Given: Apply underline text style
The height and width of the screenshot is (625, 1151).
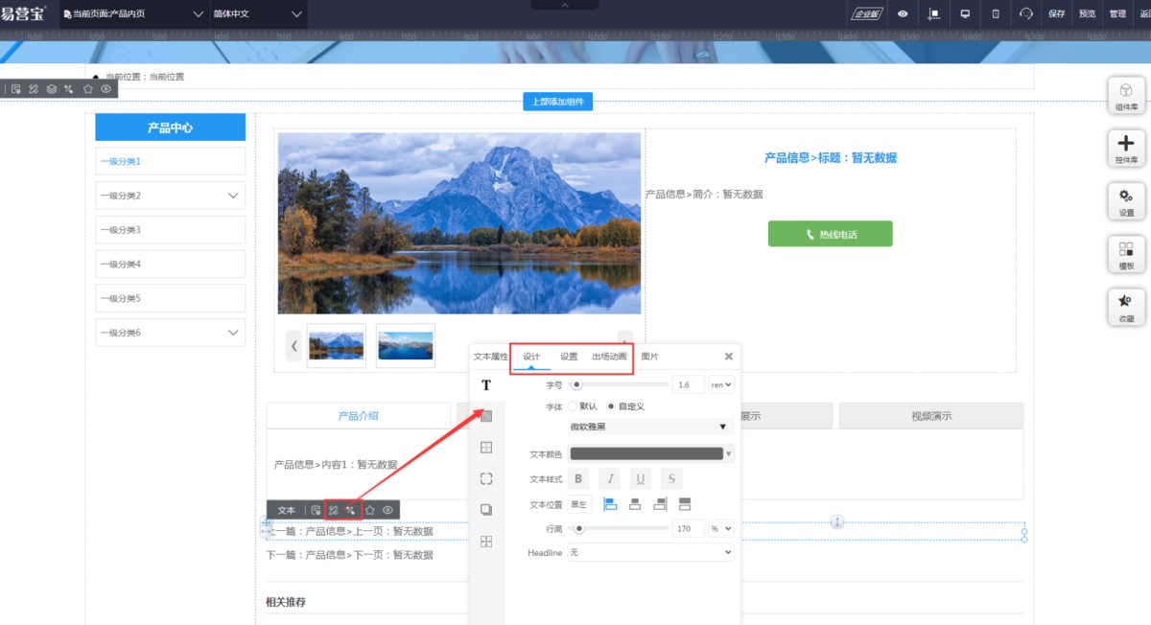Looking at the screenshot, I should click(640, 479).
